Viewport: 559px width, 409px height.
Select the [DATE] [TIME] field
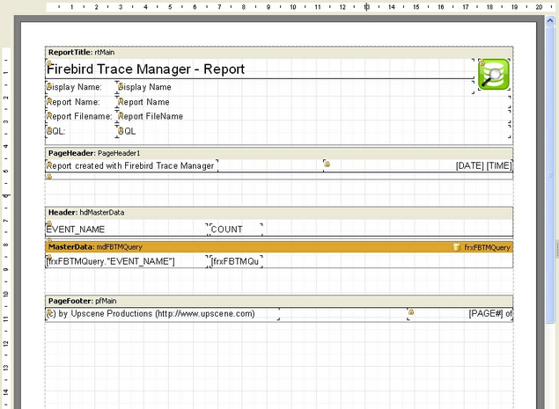[x=418, y=165]
